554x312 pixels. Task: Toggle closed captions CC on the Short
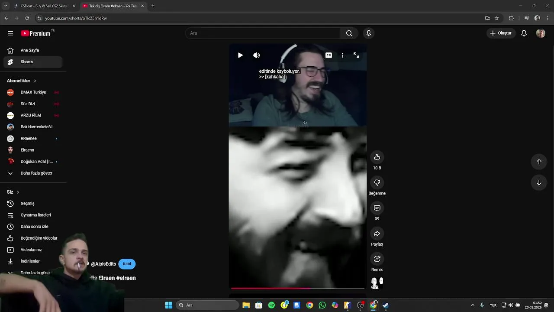click(329, 55)
